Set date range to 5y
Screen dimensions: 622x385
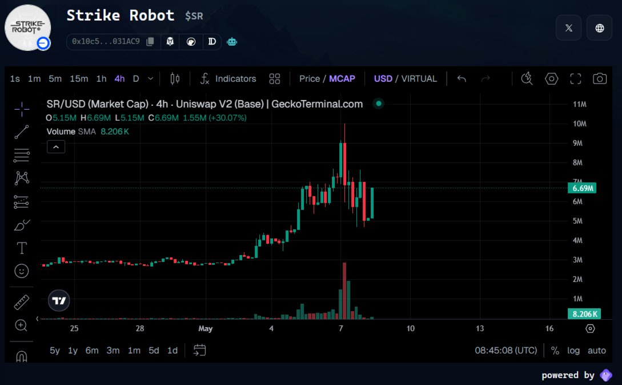click(x=55, y=351)
